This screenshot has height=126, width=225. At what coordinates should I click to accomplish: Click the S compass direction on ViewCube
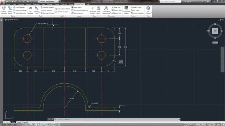tap(215, 38)
